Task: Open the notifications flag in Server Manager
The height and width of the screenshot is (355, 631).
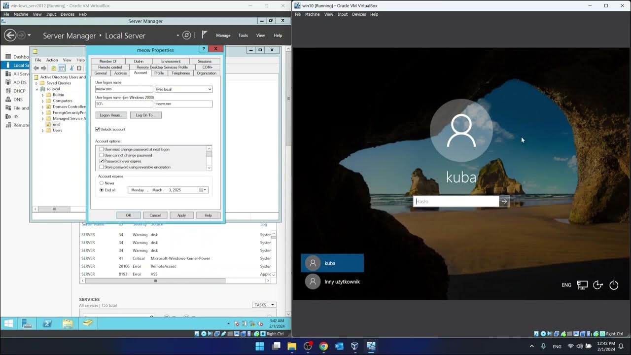Action: point(205,35)
